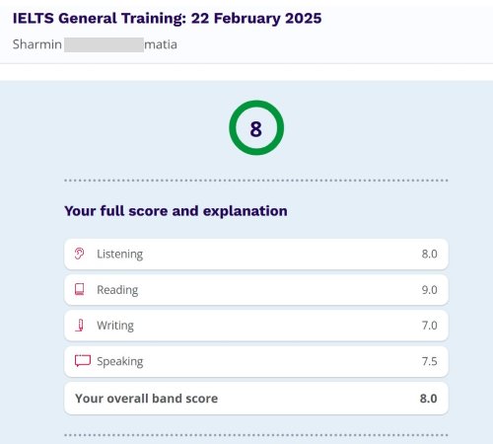Click the number 8 inside the circle
Image resolution: width=493 pixels, height=444 pixels.
pyautogui.click(x=256, y=129)
